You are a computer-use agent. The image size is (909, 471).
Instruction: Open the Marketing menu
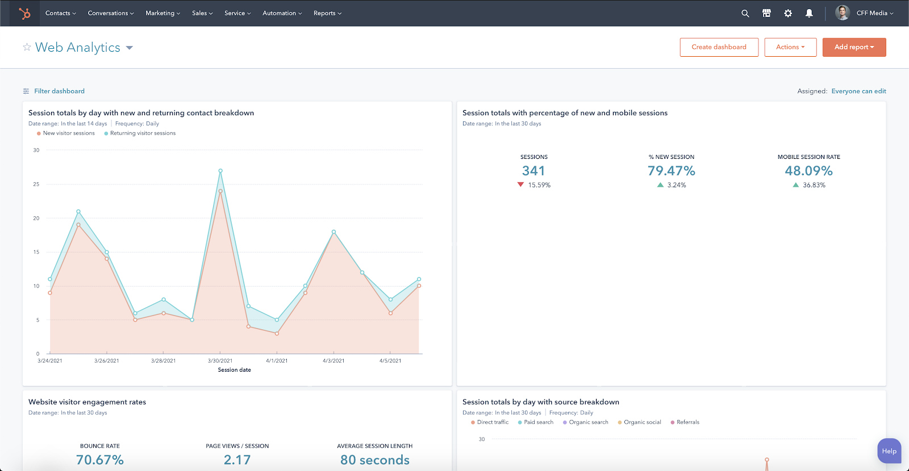pyautogui.click(x=162, y=13)
